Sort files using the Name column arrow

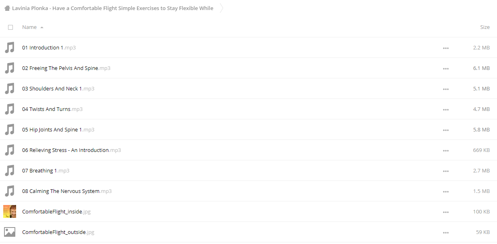(42, 27)
